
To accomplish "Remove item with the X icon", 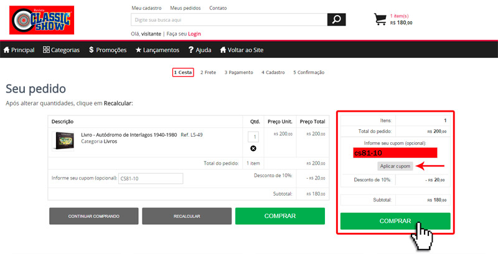I will pyautogui.click(x=253, y=148).
